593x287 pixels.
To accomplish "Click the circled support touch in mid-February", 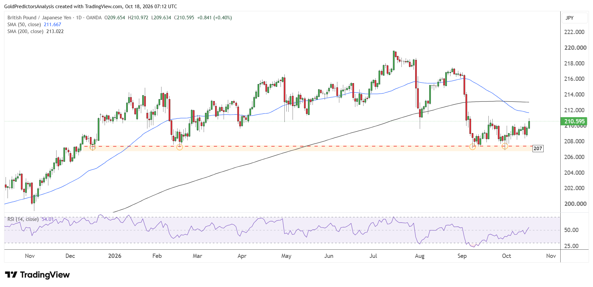I will pos(179,147).
